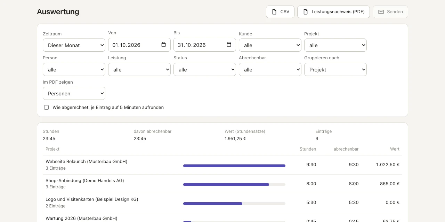Viewport: 445px width, 222px height.
Task: Open the Zeitraum dropdown showing Dieser Monat
Action: pyautogui.click(x=74, y=45)
